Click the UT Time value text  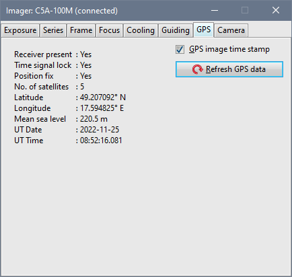pos(101,141)
